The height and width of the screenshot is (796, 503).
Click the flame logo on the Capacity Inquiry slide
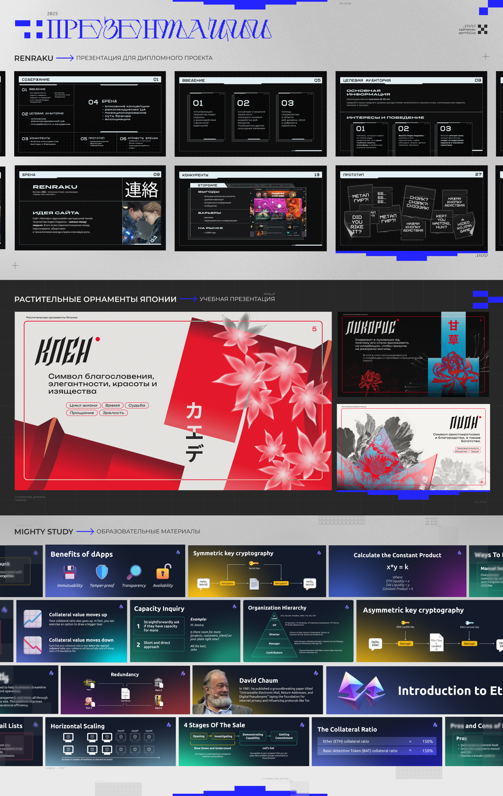click(x=235, y=607)
